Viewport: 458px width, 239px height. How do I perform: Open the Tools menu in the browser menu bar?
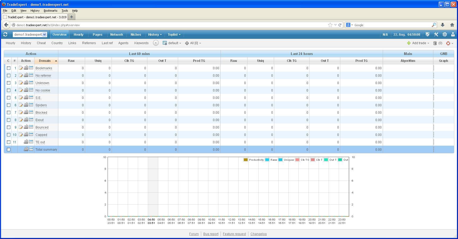point(65,11)
